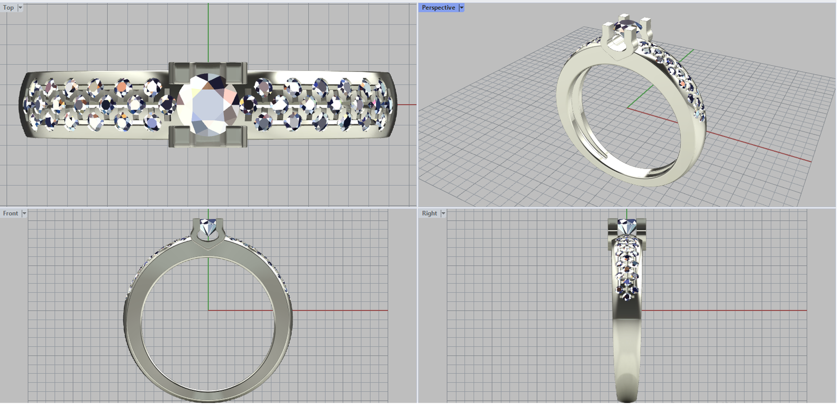Open the Front viewport dropdown arrow
The height and width of the screenshot is (404, 837).
point(24,214)
